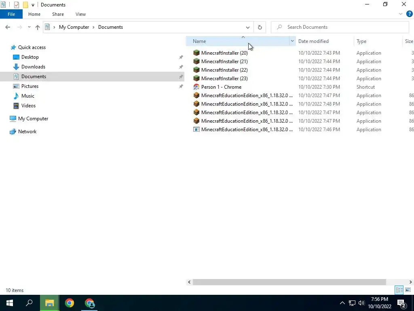Click the Pictures icon in sidebar

16,86
